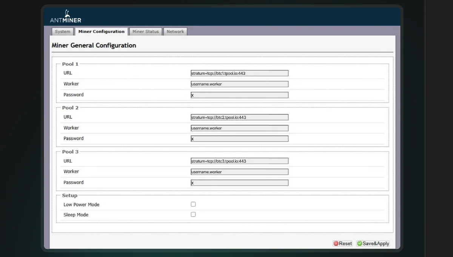
Task: Enable the Low Power Mode checkbox
Action: (x=193, y=204)
